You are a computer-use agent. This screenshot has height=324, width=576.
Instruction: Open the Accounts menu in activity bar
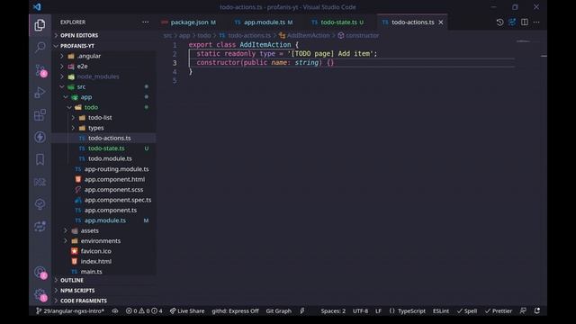click(x=40, y=273)
